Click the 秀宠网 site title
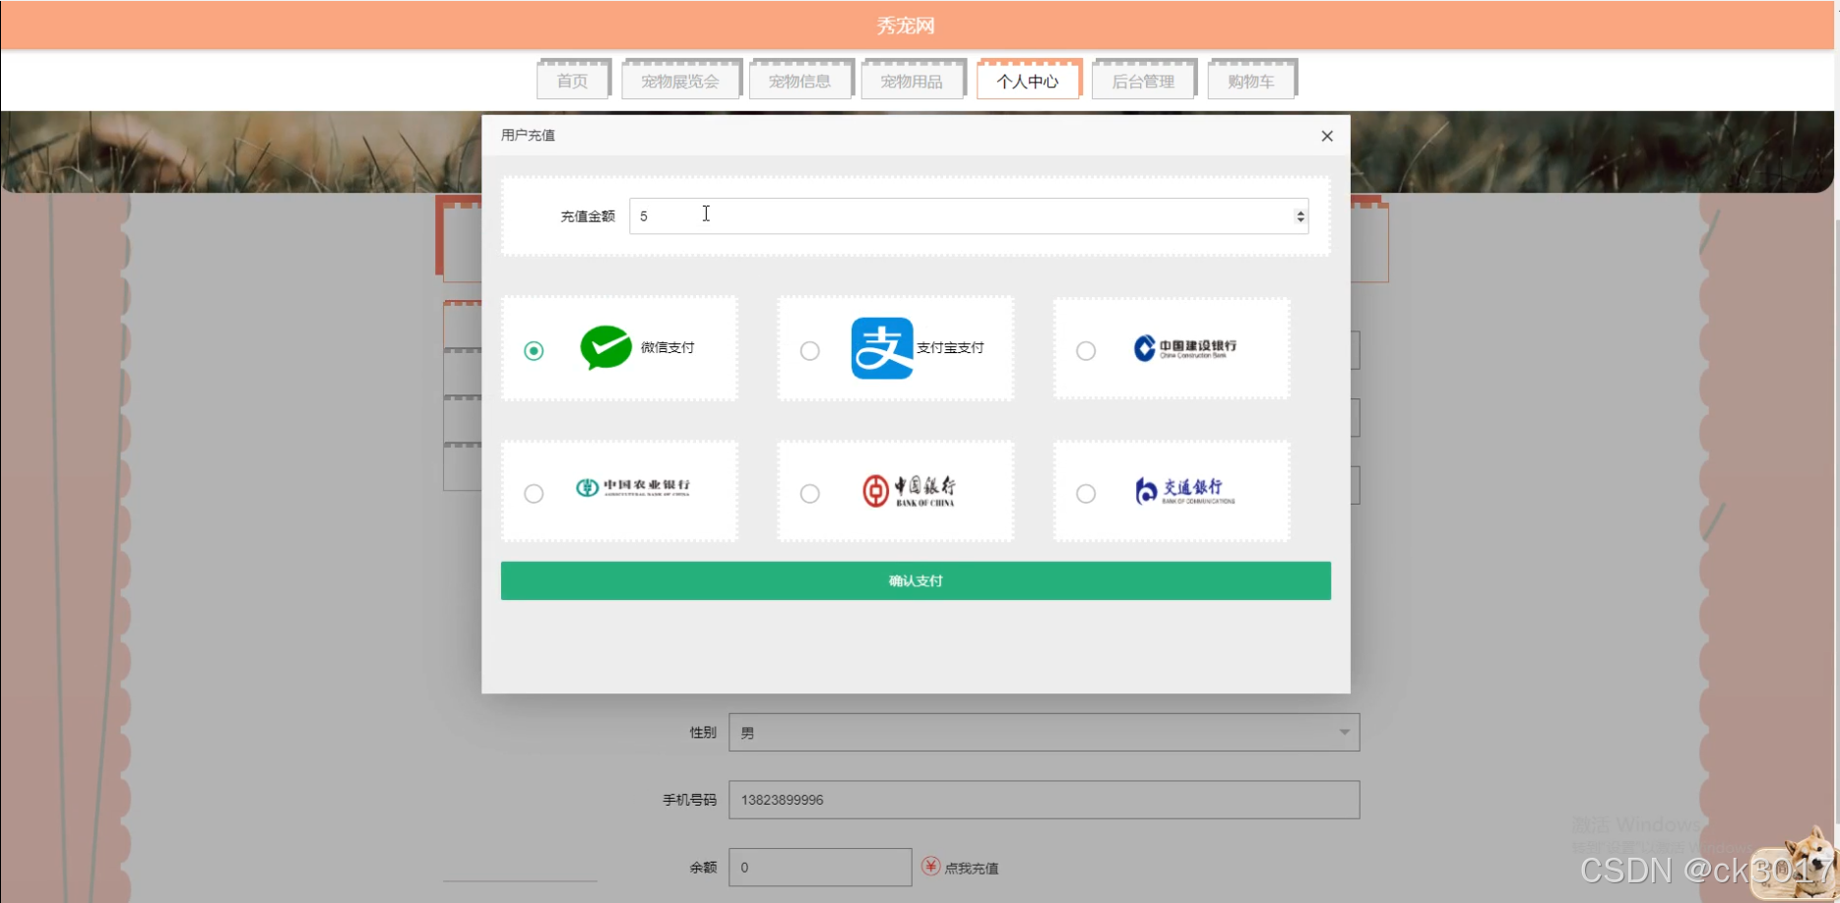The width and height of the screenshot is (1840, 903). click(906, 26)
